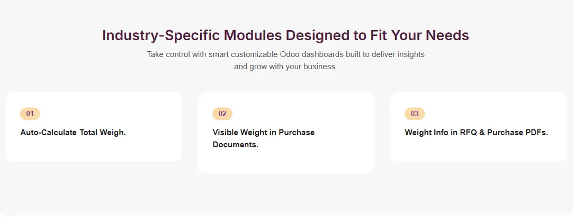The height and width of the screenshot is (218, 573).
Task: Open the Auto-Calculate Total Weigh. feature title
Action: (x=73, y=132)
